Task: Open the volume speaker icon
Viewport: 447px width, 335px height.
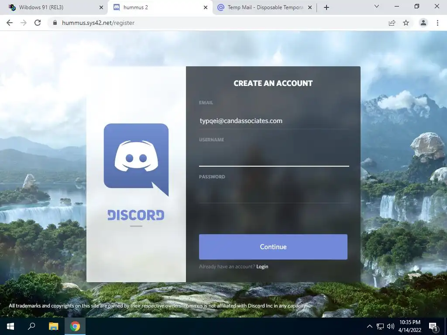Action: [391, 326]
